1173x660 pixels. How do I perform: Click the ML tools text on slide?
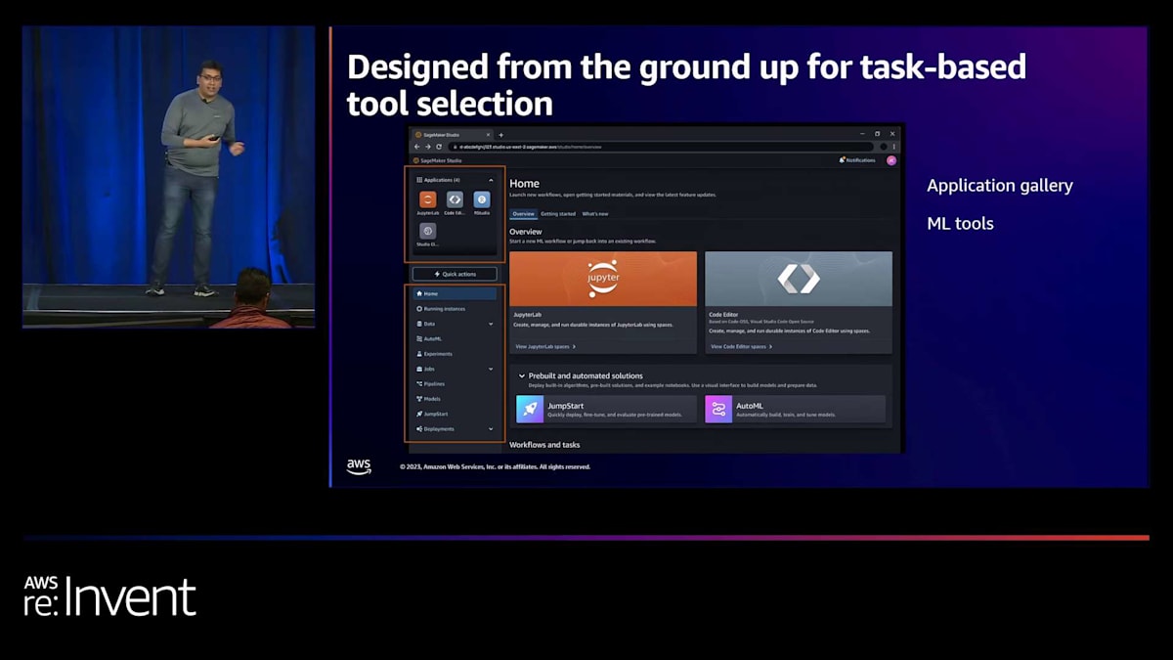(x=960, y=224)
